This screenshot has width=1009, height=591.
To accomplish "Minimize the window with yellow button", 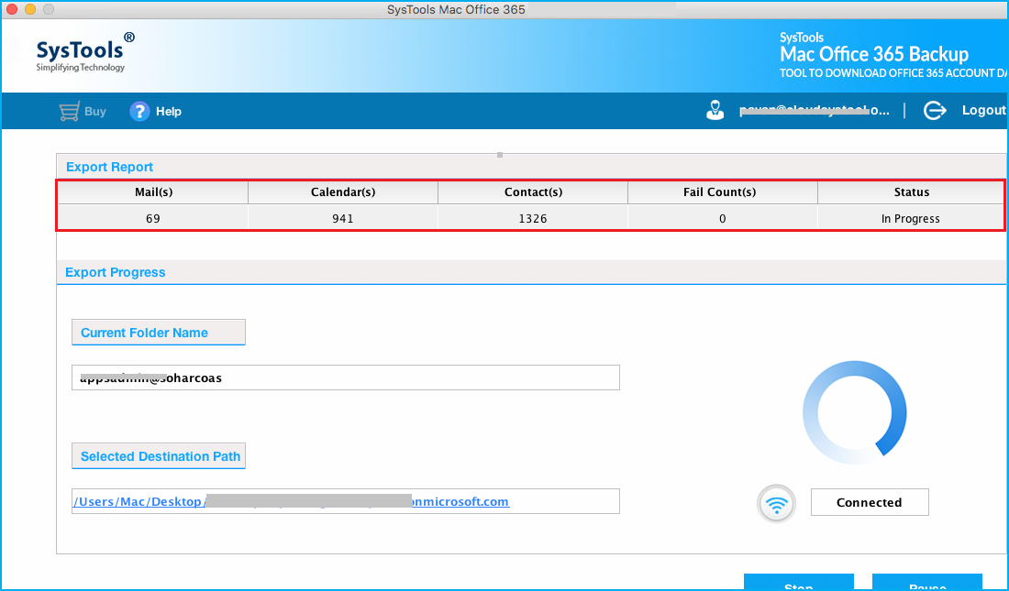I will click(30, 9).
